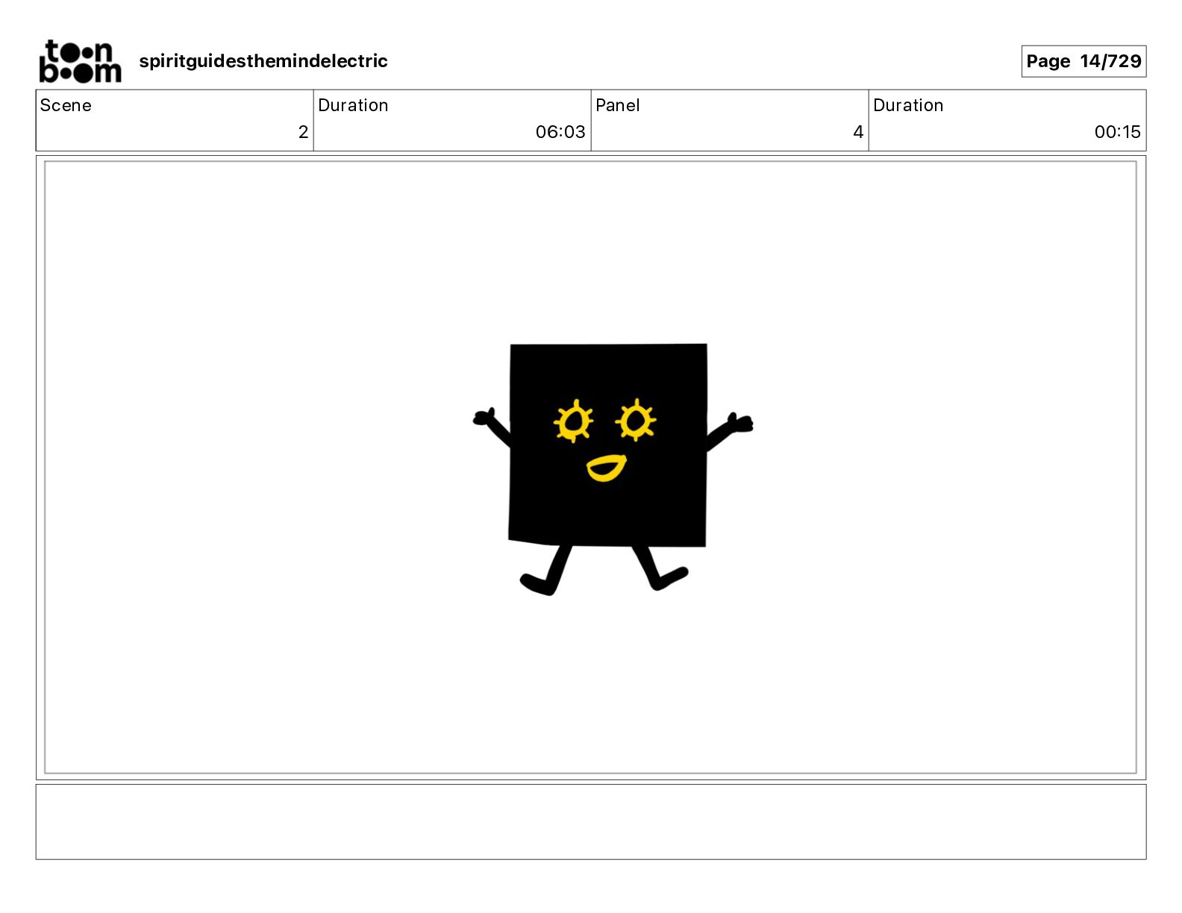Image resolution: width=1182 pixels, height=913 pixels.
Task: Click the Duration label beside Scene
Action: coord(353,105)
